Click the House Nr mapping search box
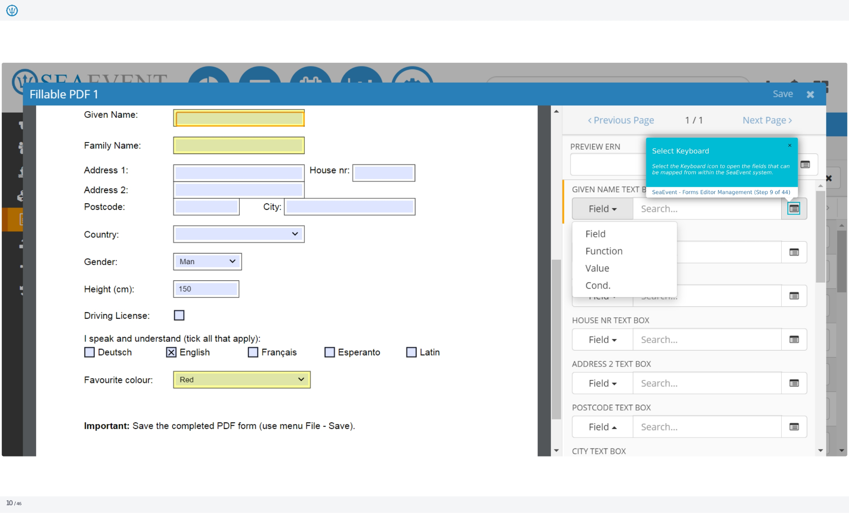Viewport: 849px width, 513px height. [x=707, y=340]
